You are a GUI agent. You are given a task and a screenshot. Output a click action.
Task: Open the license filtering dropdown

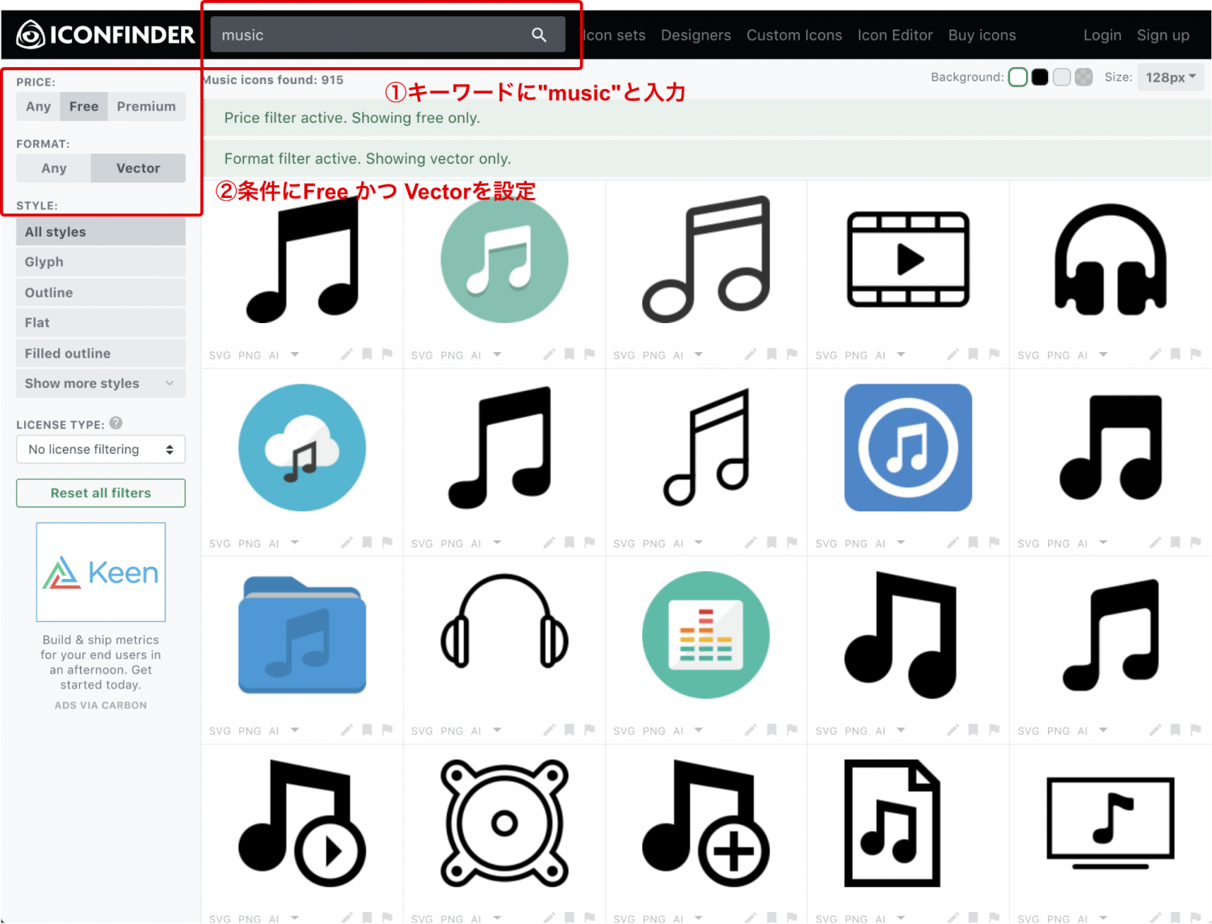pyautogui.click(x=100, y=449)
